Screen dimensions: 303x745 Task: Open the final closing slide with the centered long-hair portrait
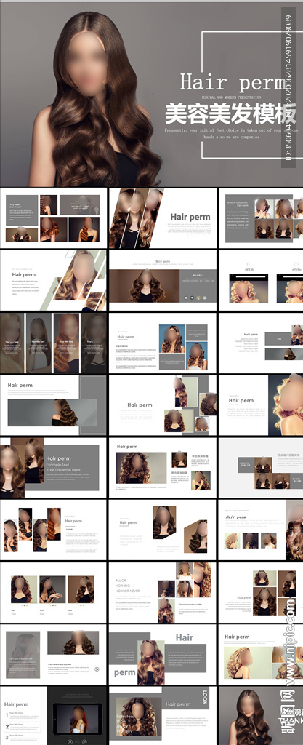[x=261, y=716]
